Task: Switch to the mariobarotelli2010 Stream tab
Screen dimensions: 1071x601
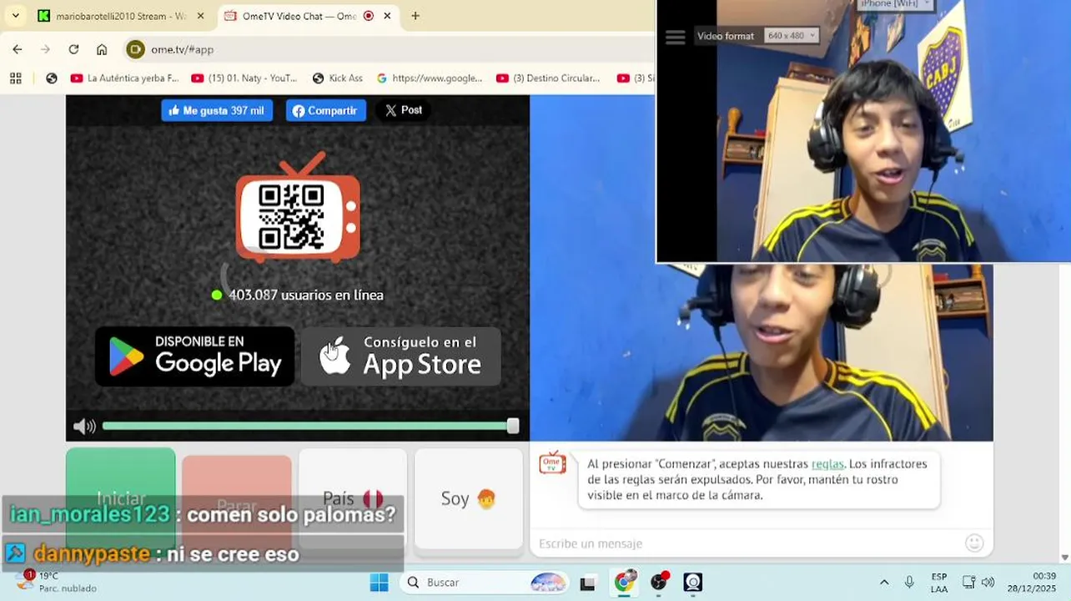Action: (122, 16)
